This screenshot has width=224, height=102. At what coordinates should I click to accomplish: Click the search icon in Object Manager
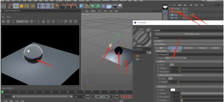coord(215,5)
